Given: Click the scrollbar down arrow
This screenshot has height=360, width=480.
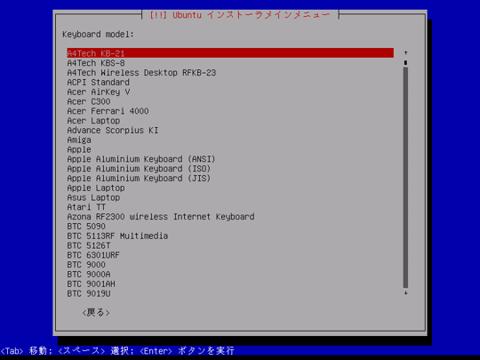Looking at the screenshot, I should (405, 293).
